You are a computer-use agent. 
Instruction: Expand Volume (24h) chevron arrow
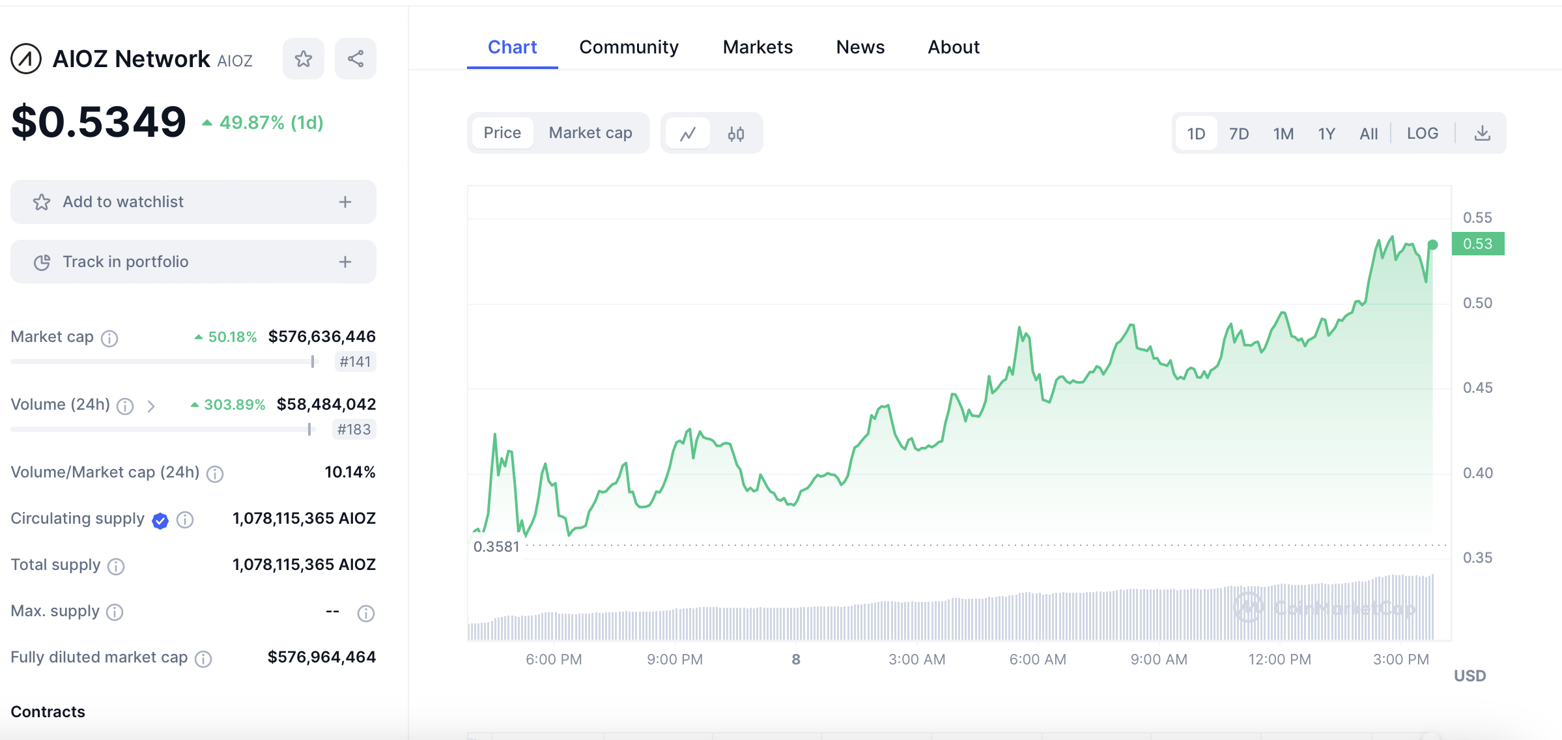click(x=151, y=406)
